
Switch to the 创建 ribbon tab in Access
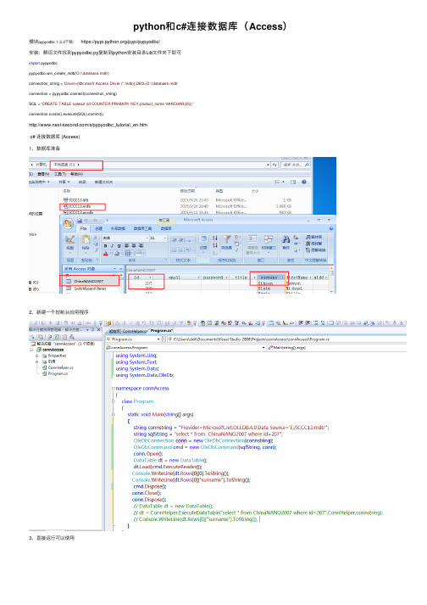coord(98,228)
